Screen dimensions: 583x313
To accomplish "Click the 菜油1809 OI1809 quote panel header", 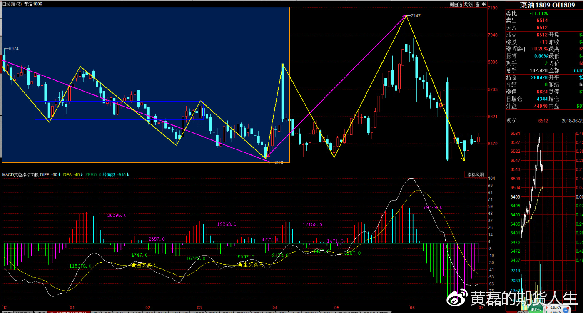I will coord(547,5).
